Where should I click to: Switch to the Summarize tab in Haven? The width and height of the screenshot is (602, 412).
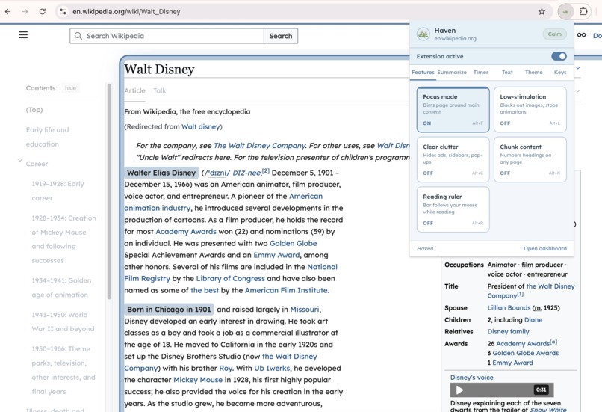[x=452, y=73]
